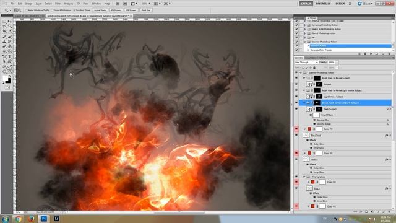Select the Hand tool in toolbox
This screenshot has width=396, height=223.
pyautogui.click(x=4, y=72)
